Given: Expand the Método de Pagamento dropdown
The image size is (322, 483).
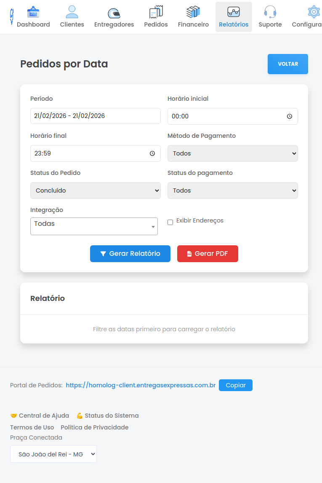Looking at the screenshot, I should (232, 153).
